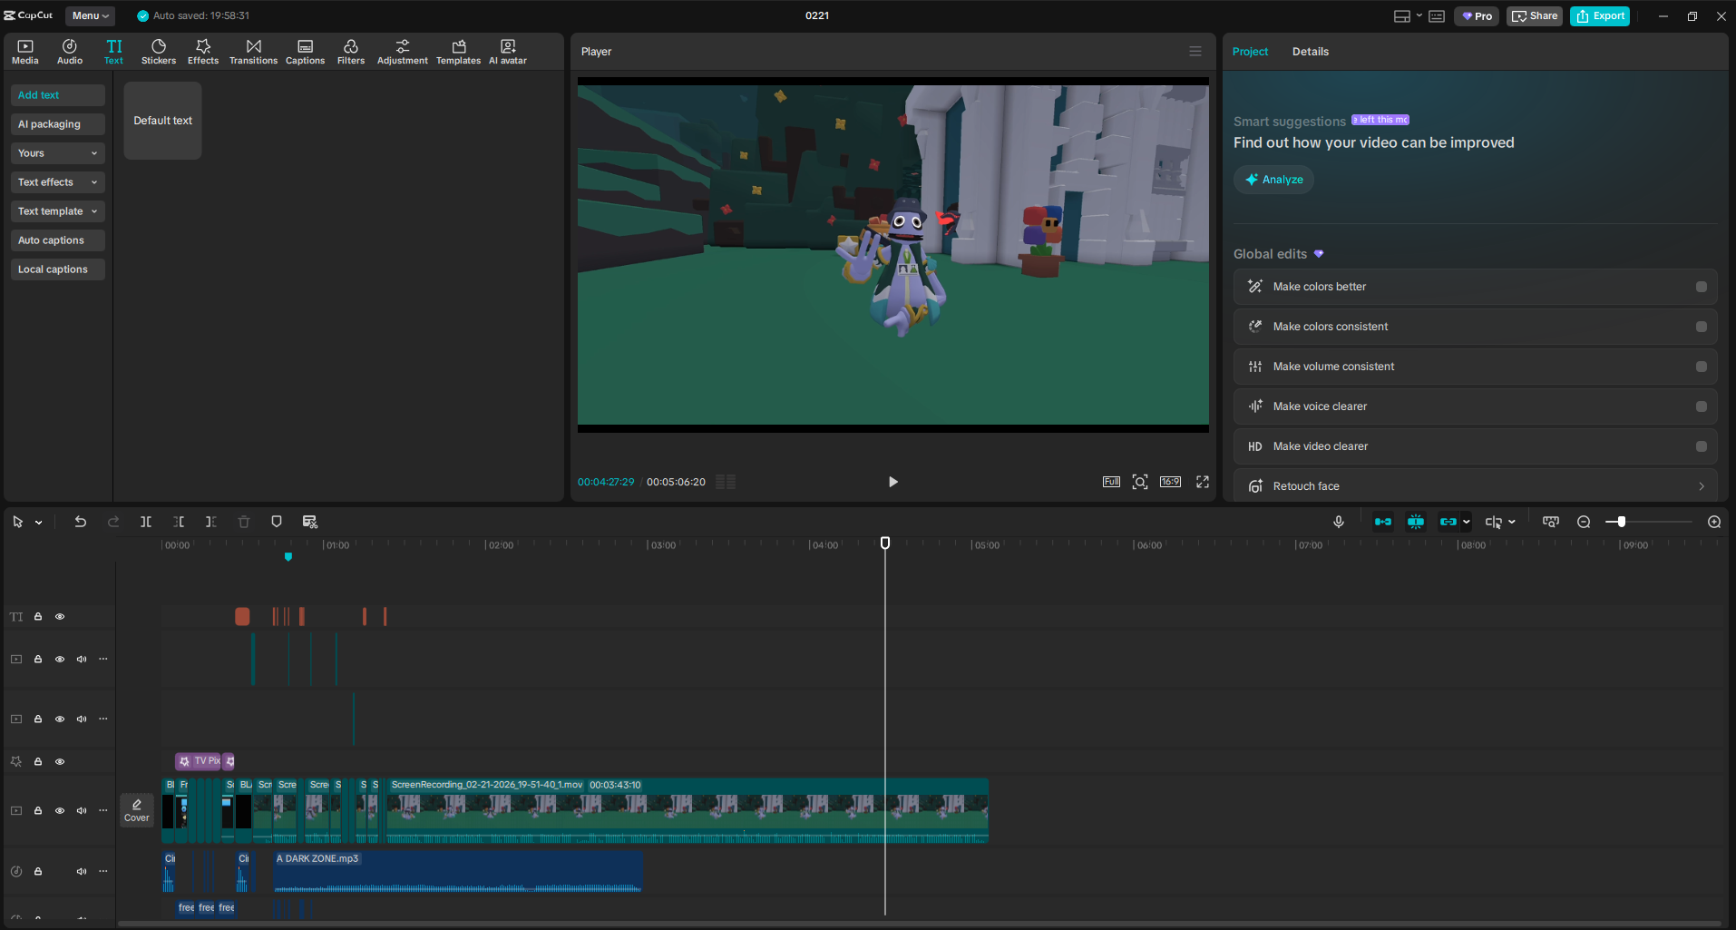The height and width of the screenshot is (930, 1736).
Task: Click the record voiceover microphone icon
Action: (x=1339, y=522)
